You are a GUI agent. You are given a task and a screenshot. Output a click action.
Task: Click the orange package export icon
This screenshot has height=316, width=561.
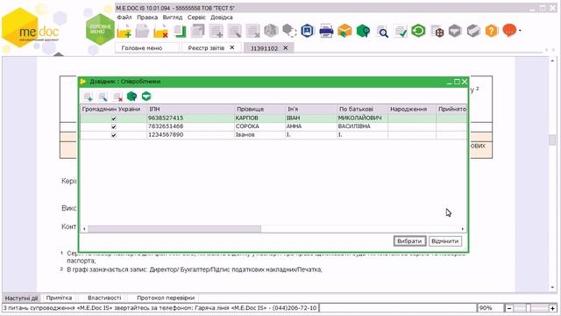tap(344, 32)
